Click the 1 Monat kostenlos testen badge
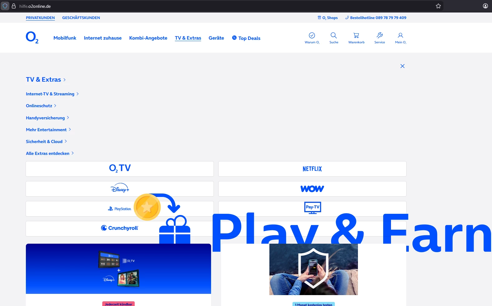This screenshot has width=492, height=306. (314, 304)
